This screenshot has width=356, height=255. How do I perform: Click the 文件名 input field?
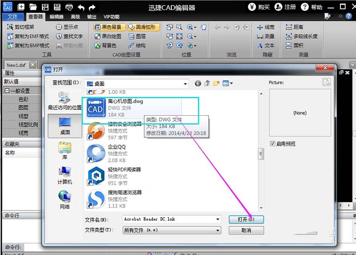(169, 219)
